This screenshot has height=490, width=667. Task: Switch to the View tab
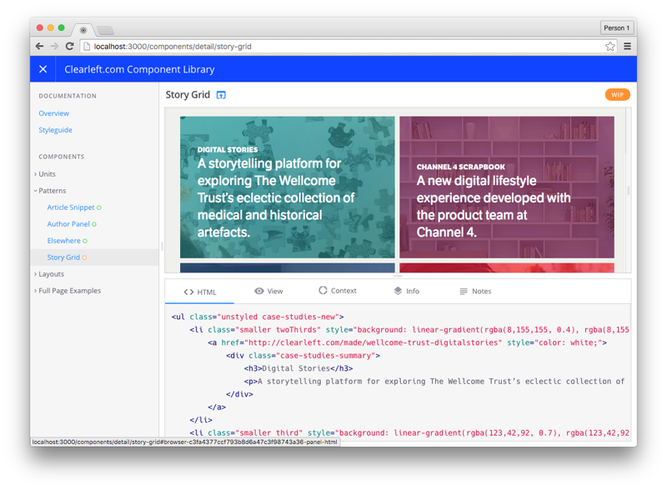click(268, 291)
